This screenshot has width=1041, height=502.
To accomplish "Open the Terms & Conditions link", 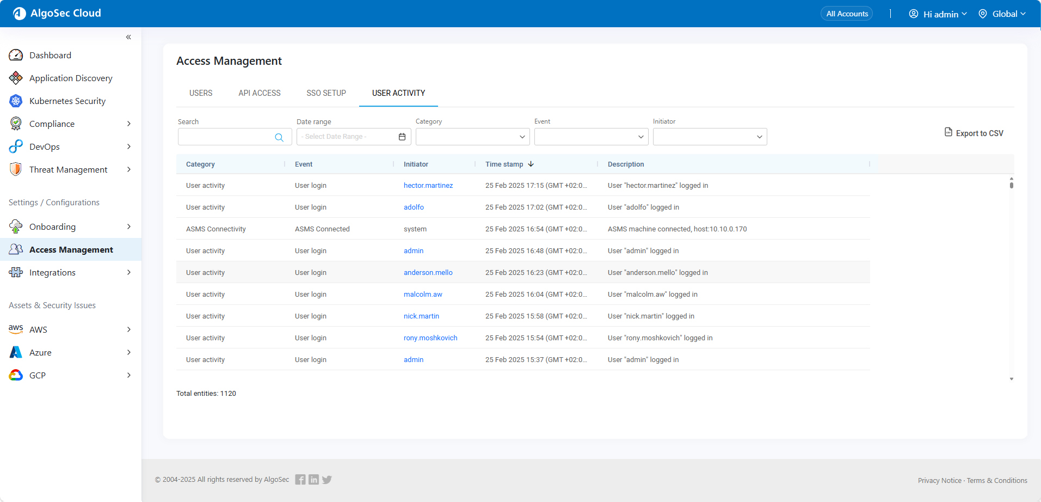I will [x=997, y=480].
